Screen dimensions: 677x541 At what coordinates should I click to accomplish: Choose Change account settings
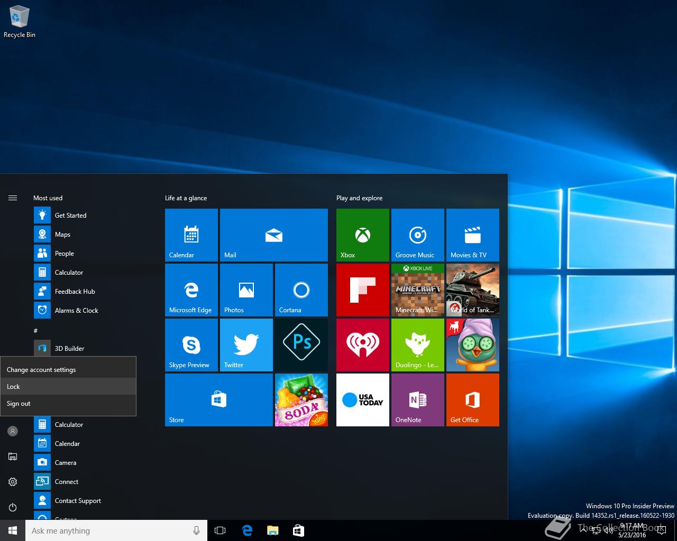[x=68, y=370]
